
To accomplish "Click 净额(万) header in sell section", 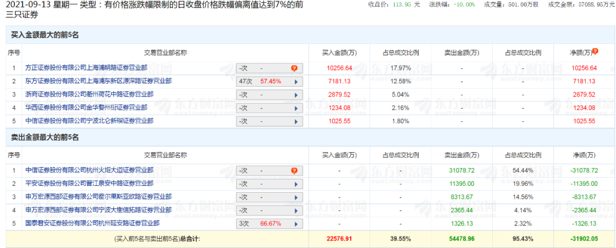I will pos(584,156).
